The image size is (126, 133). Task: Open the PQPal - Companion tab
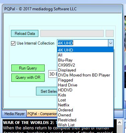[x=42, y=114]
